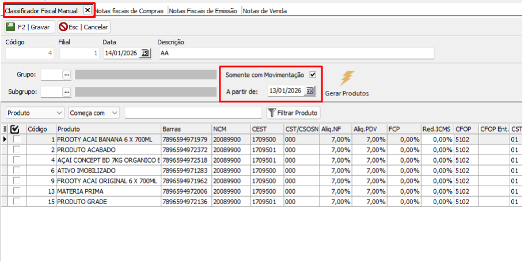This screenshot has width=524, height=261.
Task: Click the Descrição text field
Action: pos(295,53)
